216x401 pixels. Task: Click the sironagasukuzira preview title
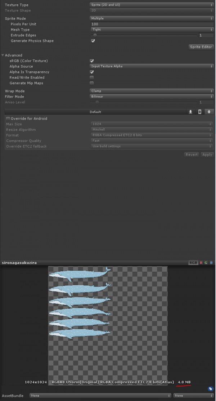click(19, 263)
